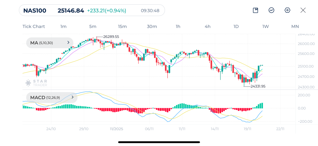
Task: Close the chart with the X icon
Action: click(x=303, y=10)
